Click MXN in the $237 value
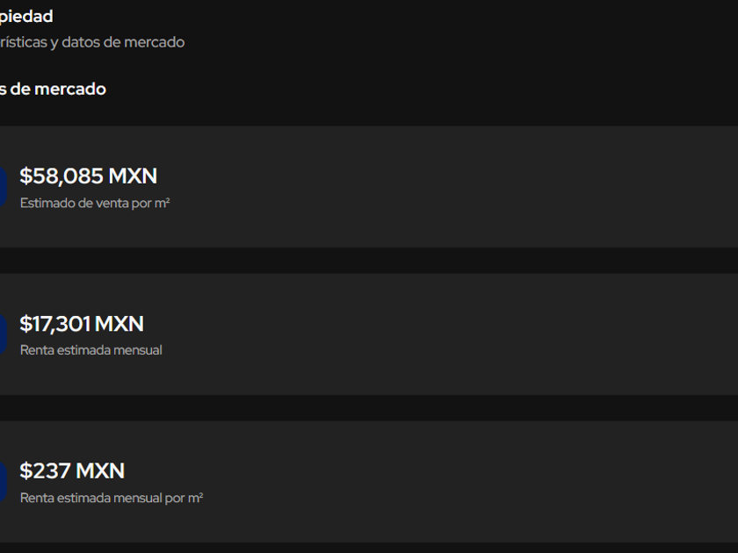Viewport: 738px width, 553px height. (x=100, y=471)
